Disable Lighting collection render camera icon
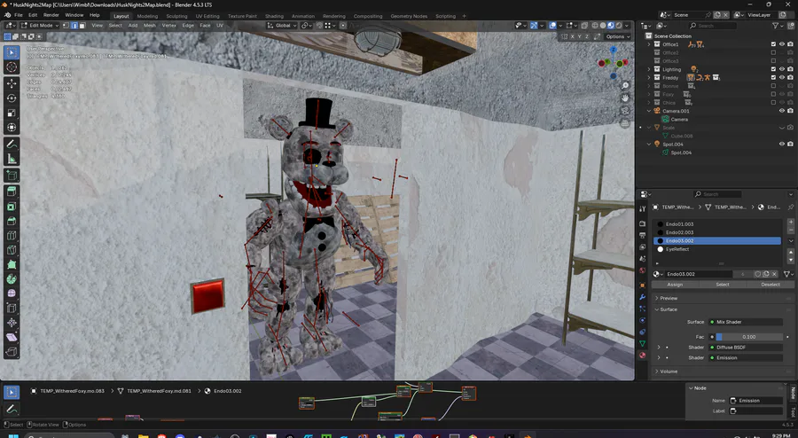The height and width of the screenshot is (438, 798). click(x=790, y=69)
